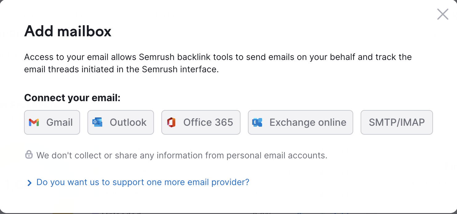Click the Semrush backlink tools description paragraph
457x214 pixels.
tap(218, 63)
